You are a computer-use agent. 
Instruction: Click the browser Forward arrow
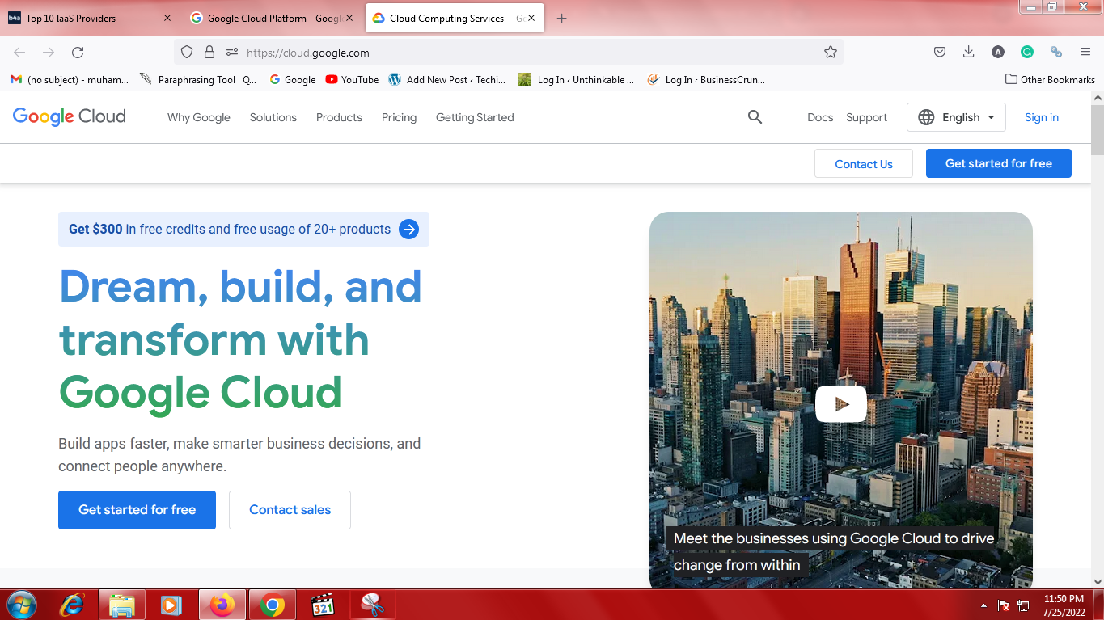tap(49, 52)
